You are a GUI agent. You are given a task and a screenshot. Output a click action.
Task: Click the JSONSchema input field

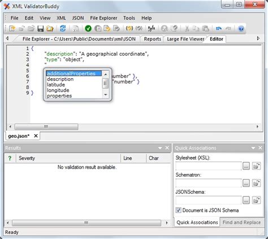click(x=209, y=200)
